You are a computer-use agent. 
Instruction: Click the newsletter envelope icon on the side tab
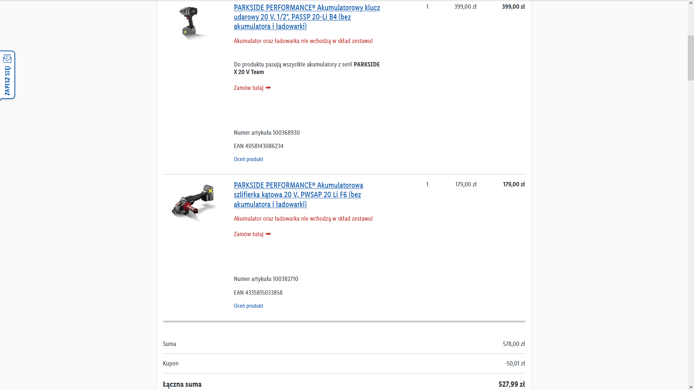click(x=7, y=58)
